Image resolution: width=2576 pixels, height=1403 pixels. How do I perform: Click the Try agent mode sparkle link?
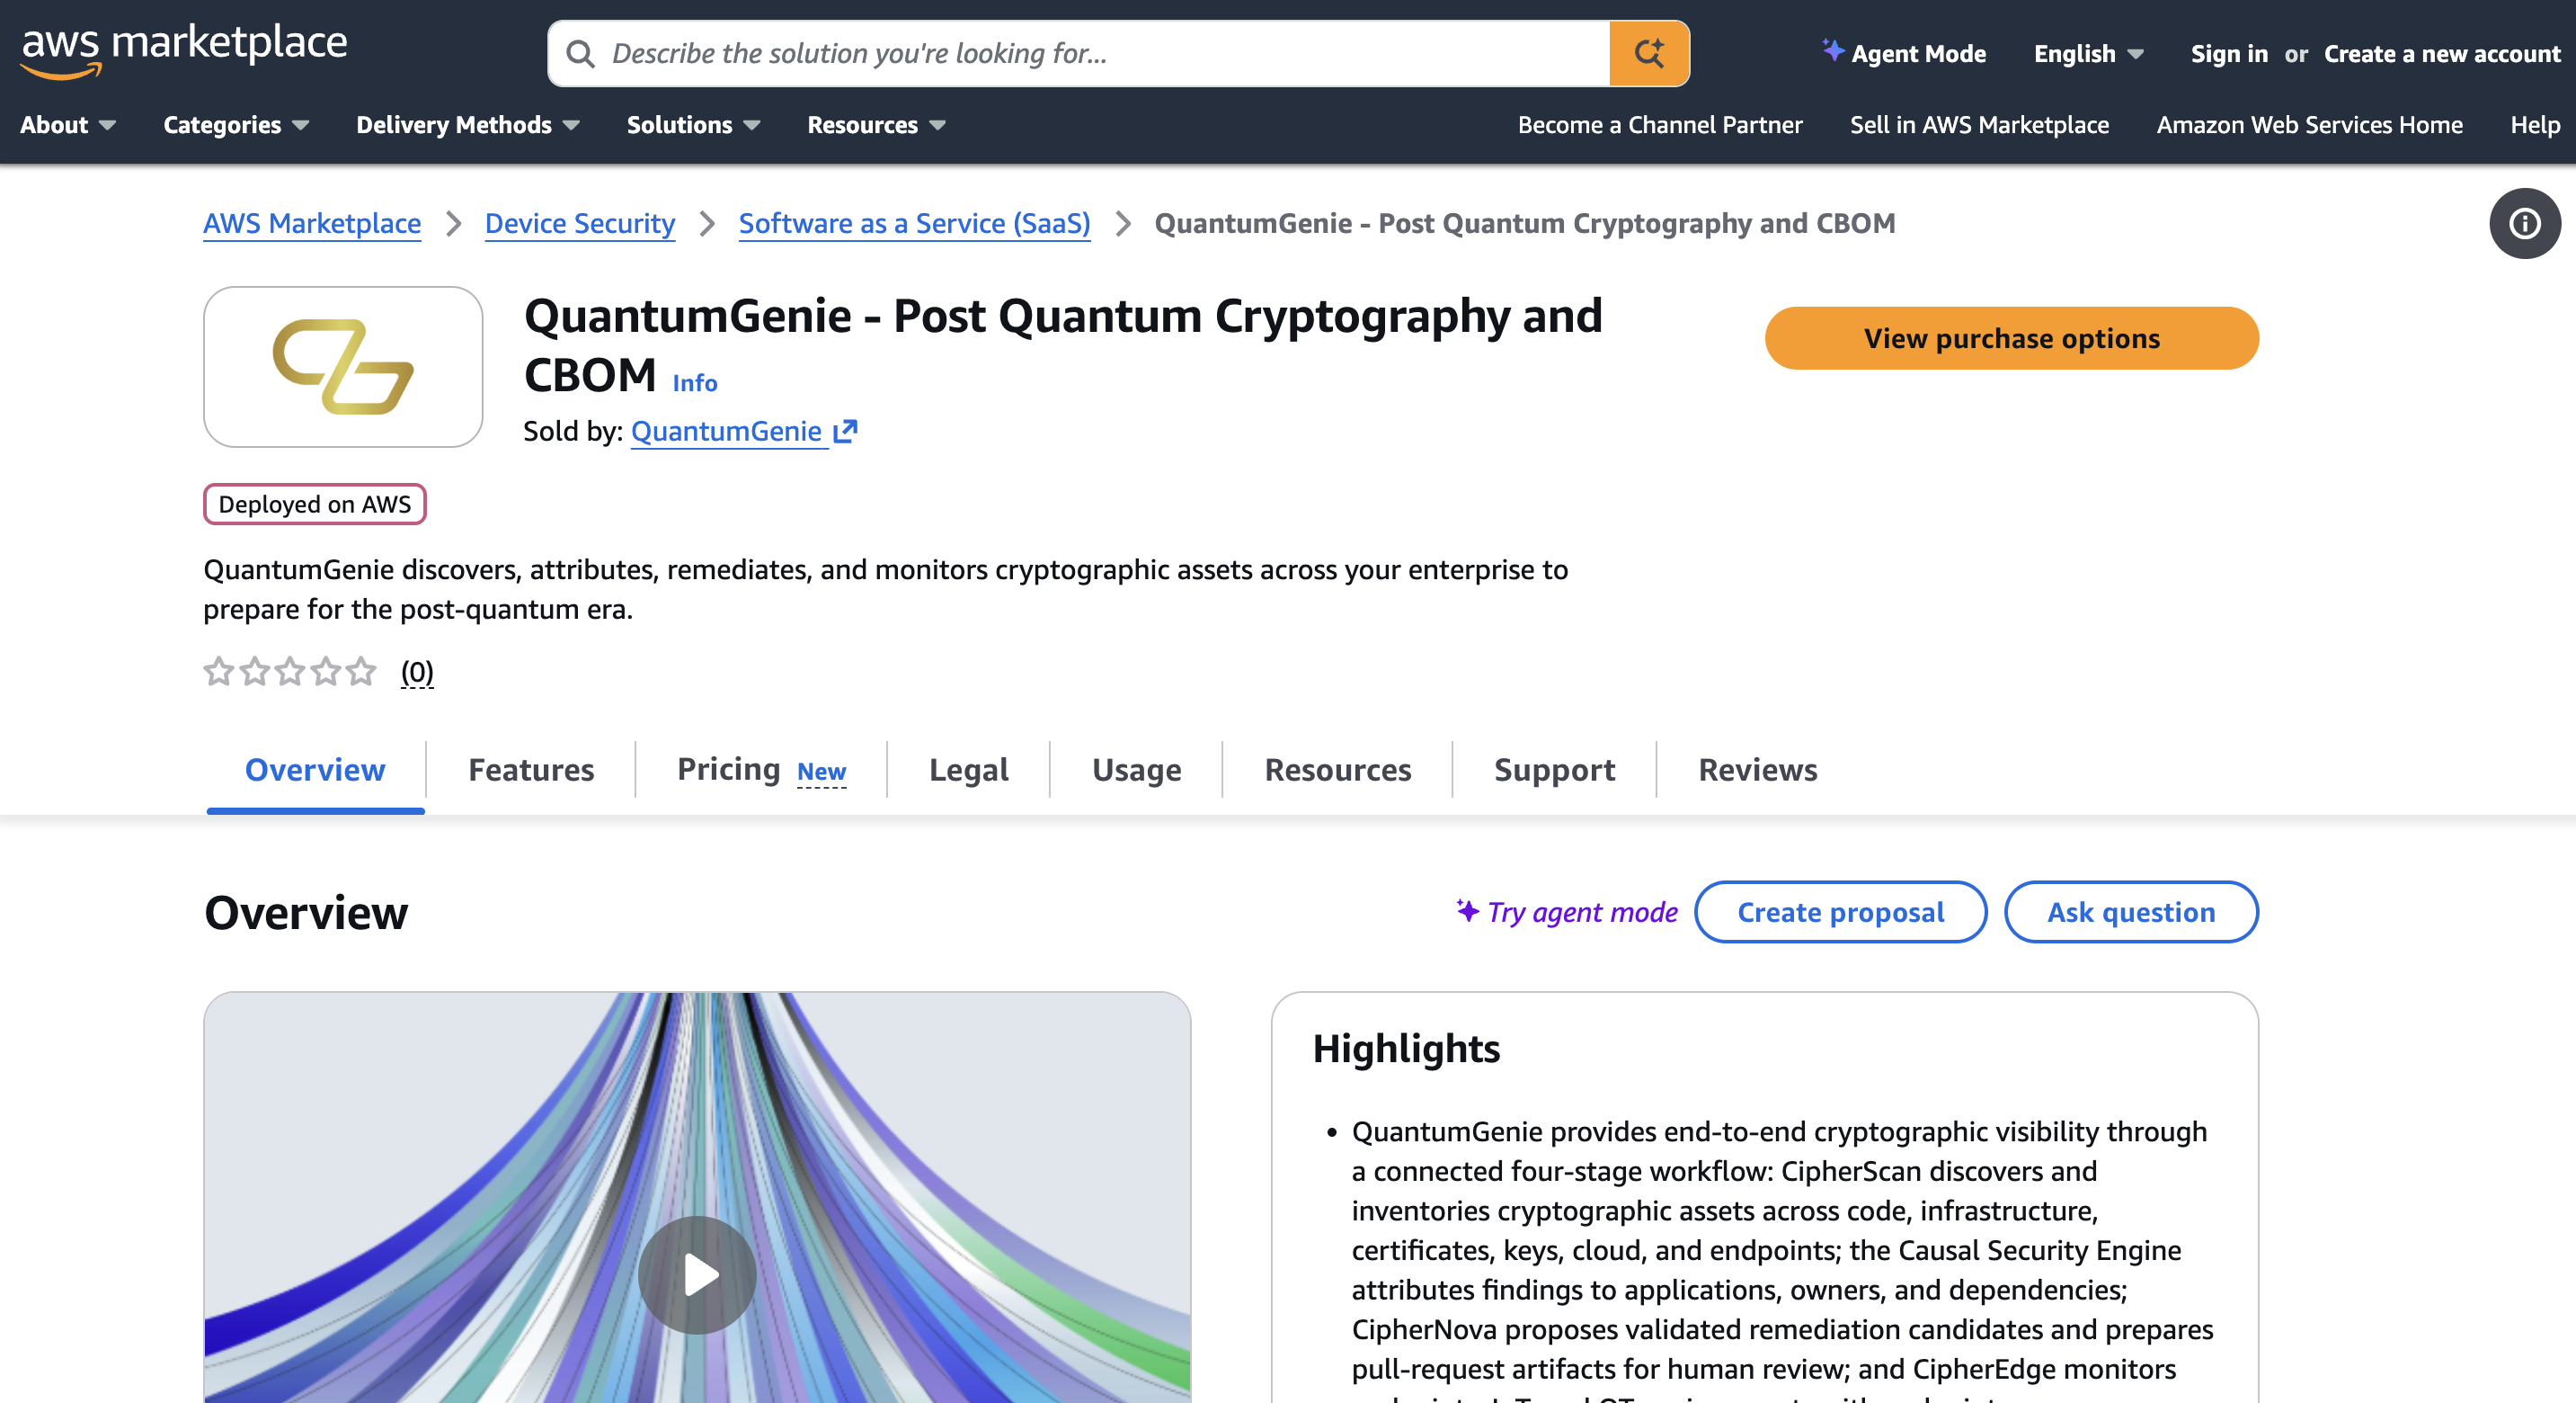[1566, 912]
